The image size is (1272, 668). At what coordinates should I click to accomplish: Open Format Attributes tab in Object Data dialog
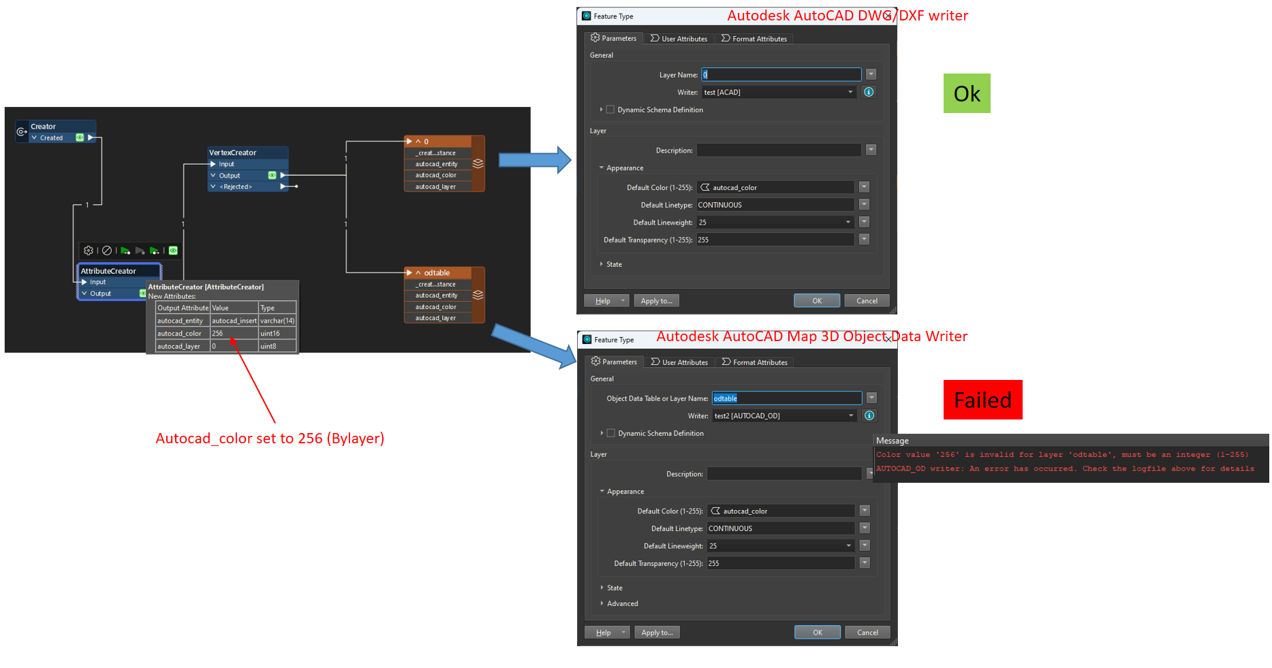pyautogui.click(x=755, y=362)
